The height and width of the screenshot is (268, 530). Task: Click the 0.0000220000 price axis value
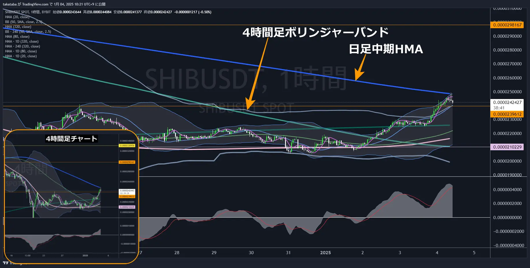[507, 134]
